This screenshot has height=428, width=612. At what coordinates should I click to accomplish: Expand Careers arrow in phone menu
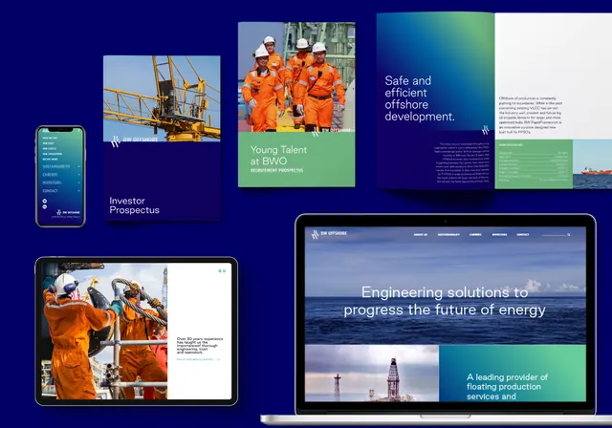pos(79,175)
